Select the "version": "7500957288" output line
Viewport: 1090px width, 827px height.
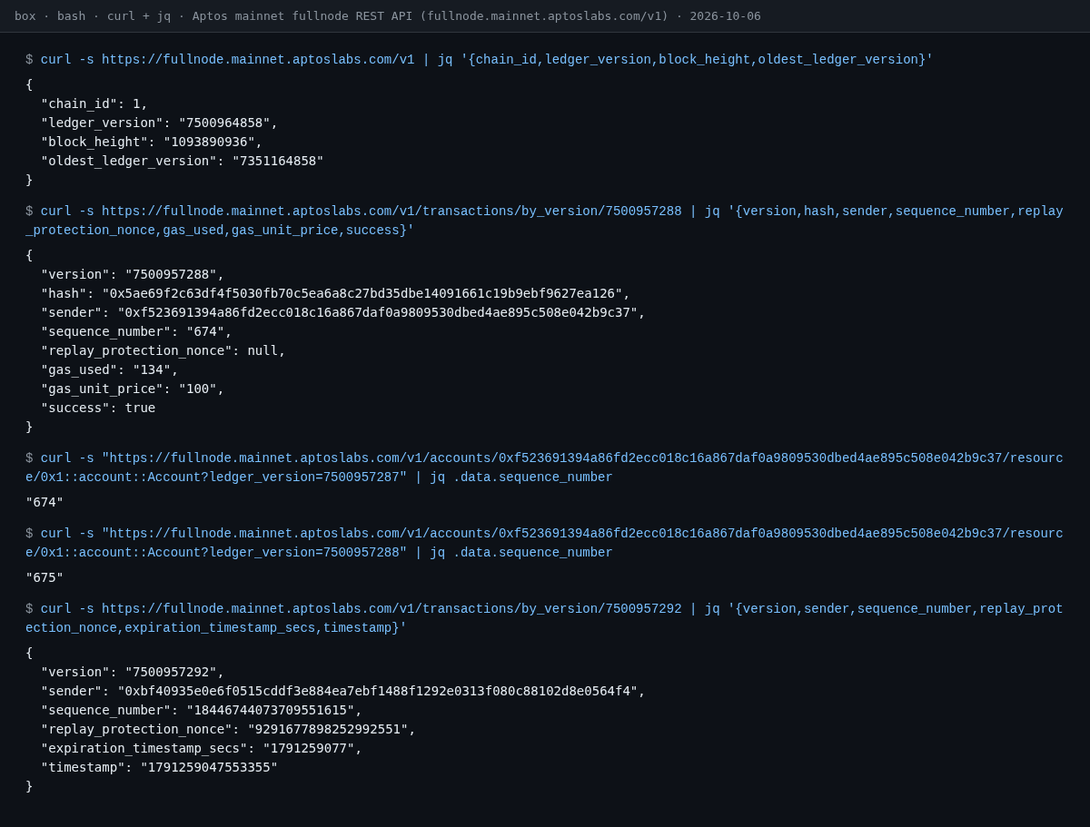coord(133,274)
